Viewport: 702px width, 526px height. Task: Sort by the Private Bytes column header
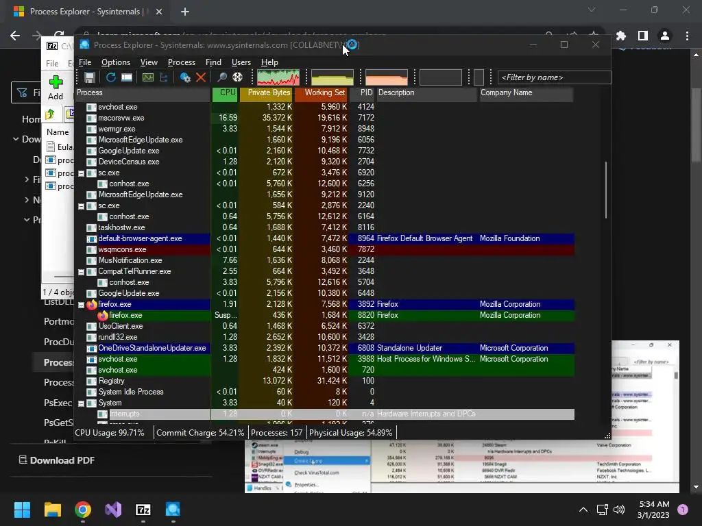coord(266,92)
